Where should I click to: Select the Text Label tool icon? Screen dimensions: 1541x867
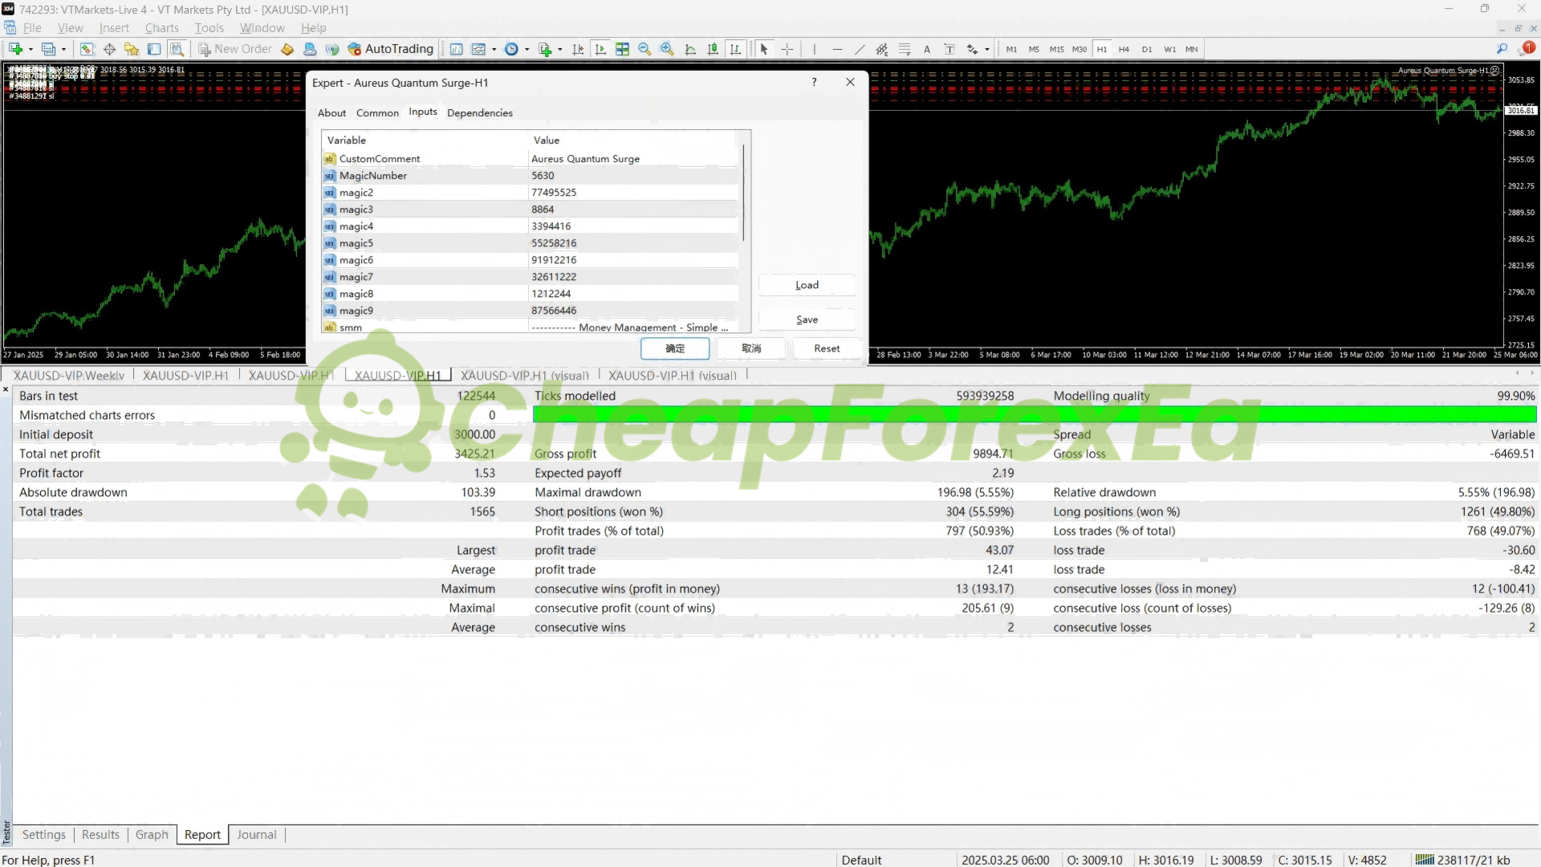click(x=949, y=49)
